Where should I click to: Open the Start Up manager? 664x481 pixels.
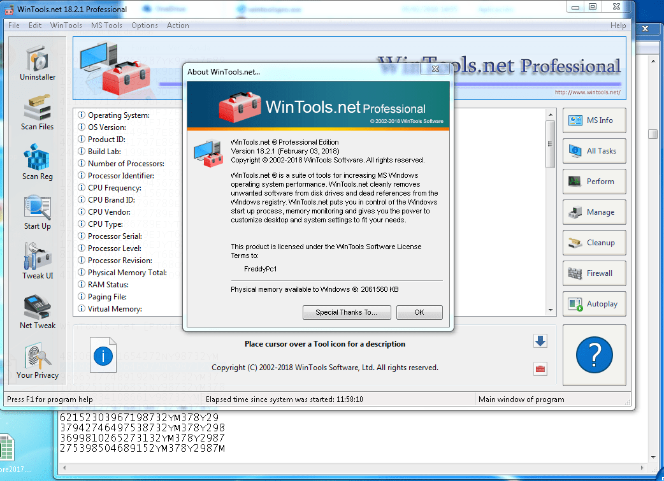(x=37, y=212)
